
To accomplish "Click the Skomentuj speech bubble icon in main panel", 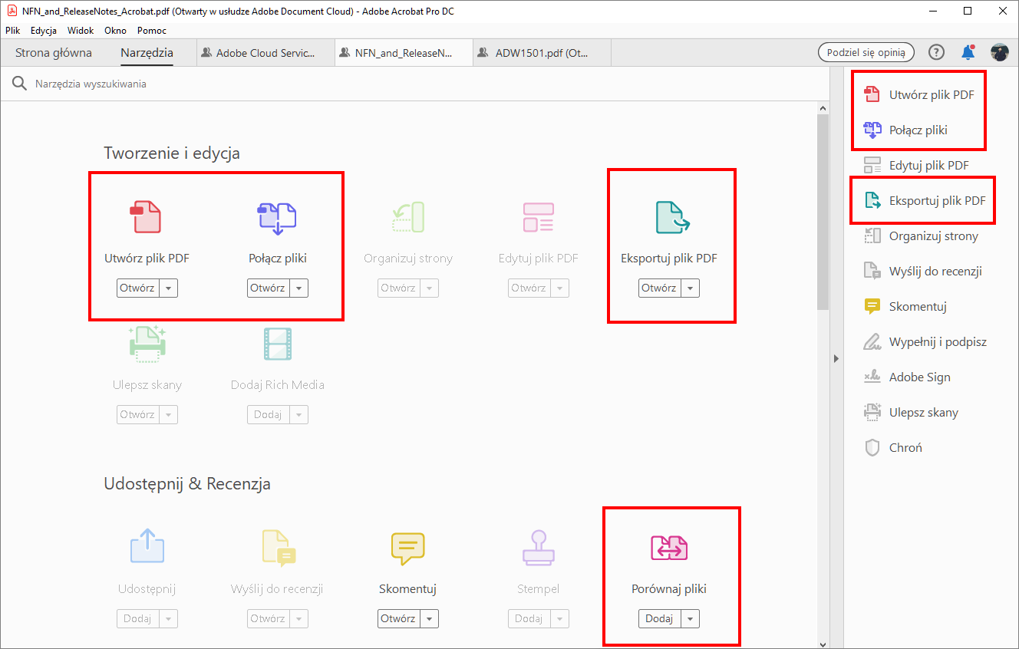I will pos(407,547).
